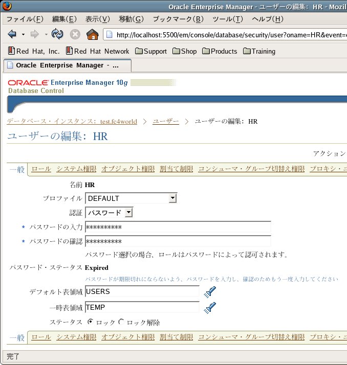This screenshot has width=347, height=365.
Task: Open the プロファイル DEFAULT dropdown
Action: (x=131, y=198)
